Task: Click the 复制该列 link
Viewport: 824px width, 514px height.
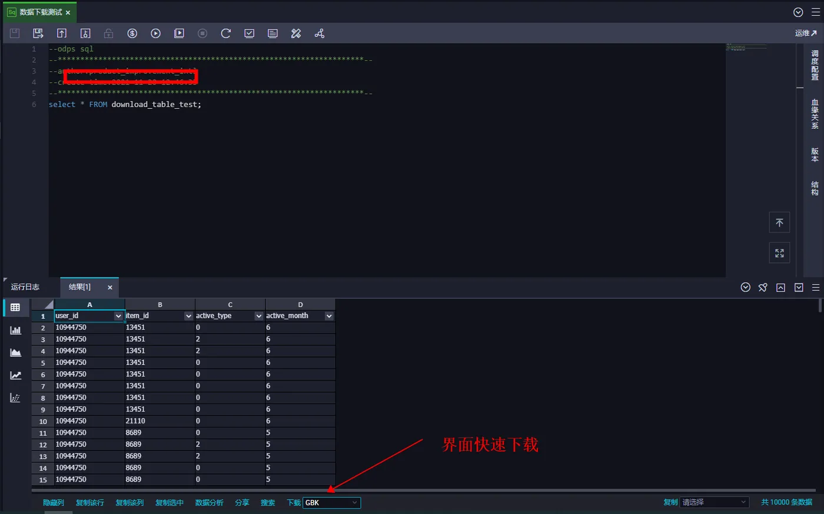Action: click(x=129, y=503)
